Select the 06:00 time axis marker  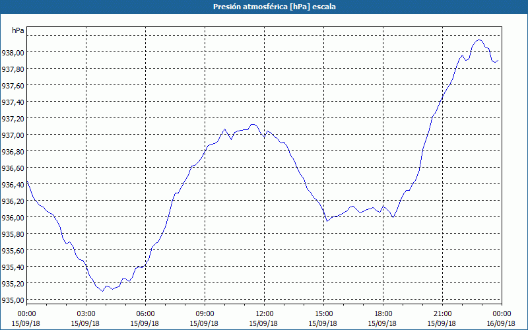(x=145, y=314)
